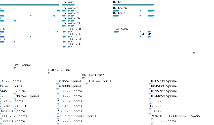
Task: Click the DME1-020O02 clone label
Action: [x=59, y=70]
